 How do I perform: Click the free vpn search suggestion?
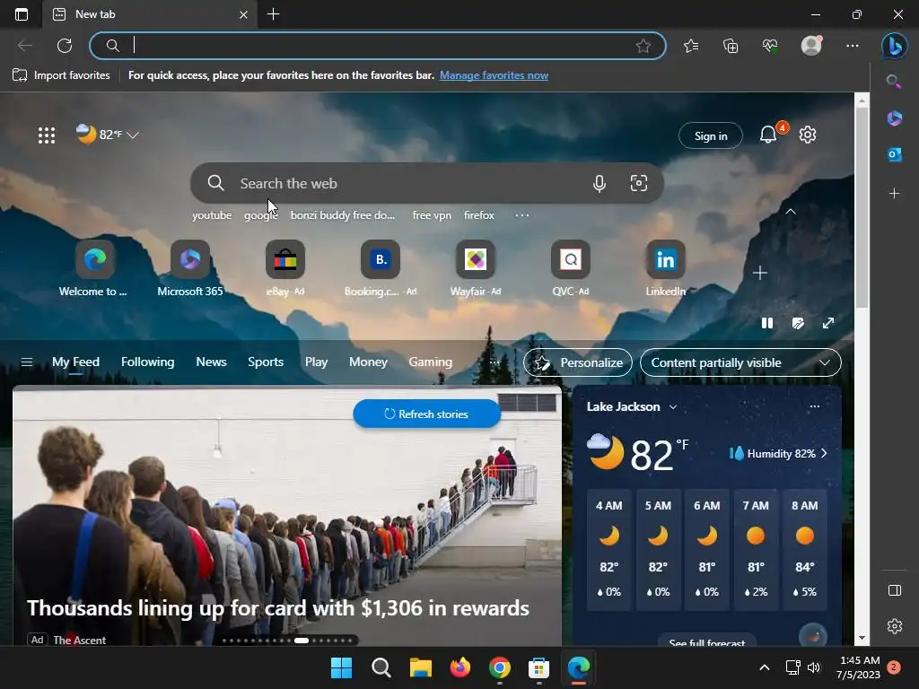click(432, 215)
